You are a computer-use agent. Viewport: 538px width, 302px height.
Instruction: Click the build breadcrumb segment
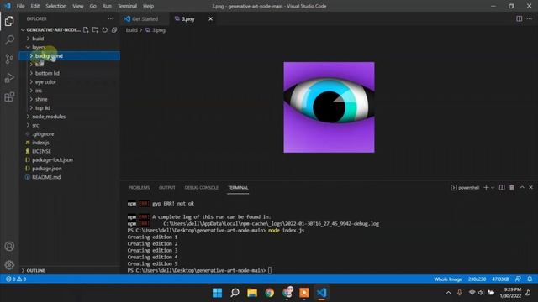coord(131,30)
